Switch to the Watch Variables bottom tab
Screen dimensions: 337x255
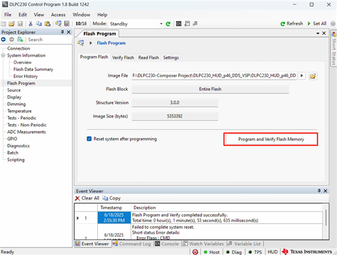click(203, 244)
